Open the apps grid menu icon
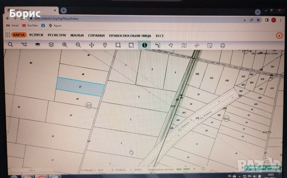This screenshot has height=178, width=287. point(8,35)
